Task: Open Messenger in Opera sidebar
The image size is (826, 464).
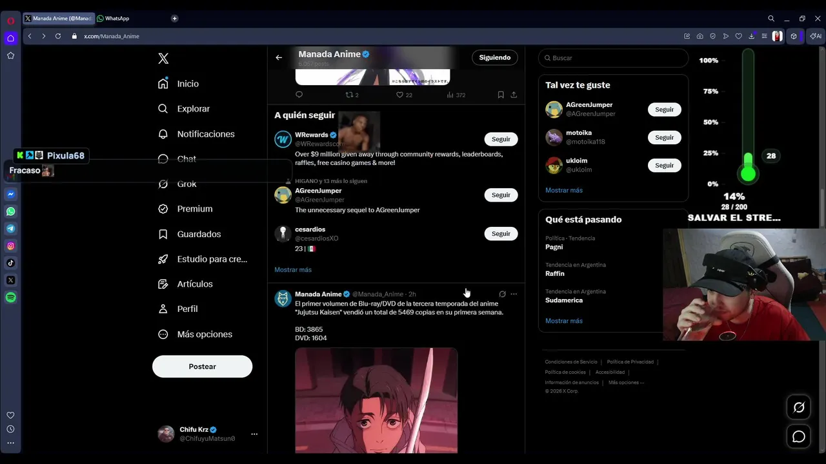Action: tap(11, 194)
